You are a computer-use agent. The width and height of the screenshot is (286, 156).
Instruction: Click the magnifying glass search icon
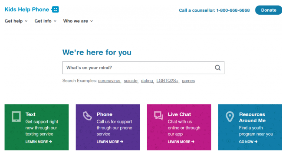coord(217,68)
